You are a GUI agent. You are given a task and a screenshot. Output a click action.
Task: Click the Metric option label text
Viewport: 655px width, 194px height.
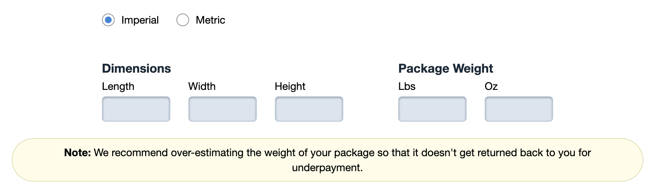point(210,20)
